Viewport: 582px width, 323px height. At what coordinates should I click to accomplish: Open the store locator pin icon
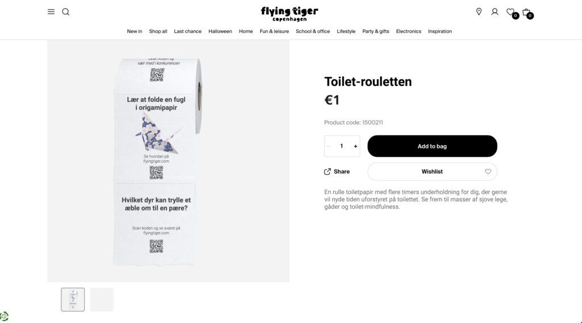pos(479,12)
